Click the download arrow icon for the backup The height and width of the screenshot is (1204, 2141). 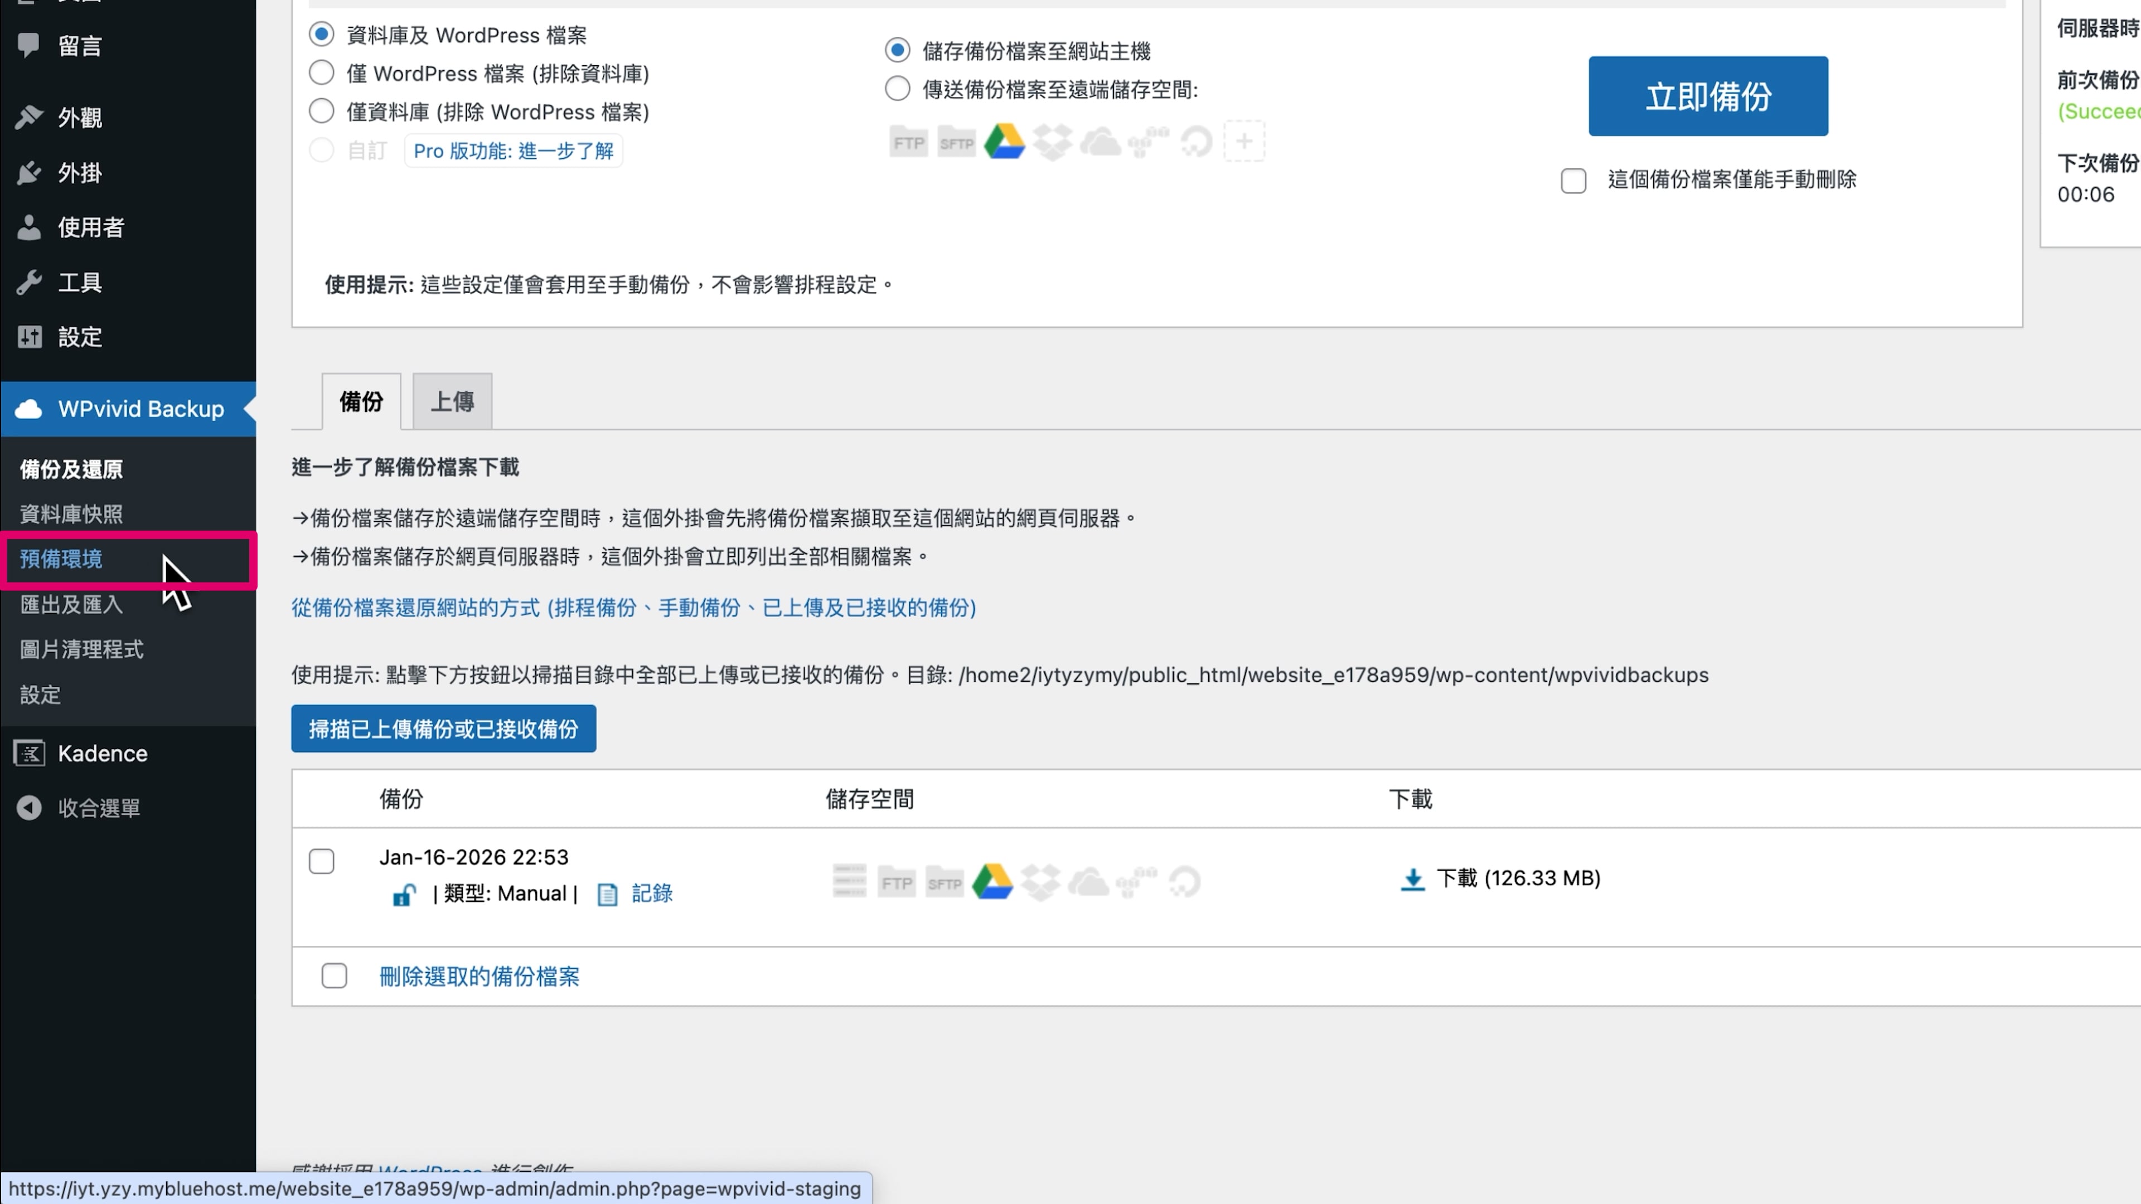[x=1412, y=879]
